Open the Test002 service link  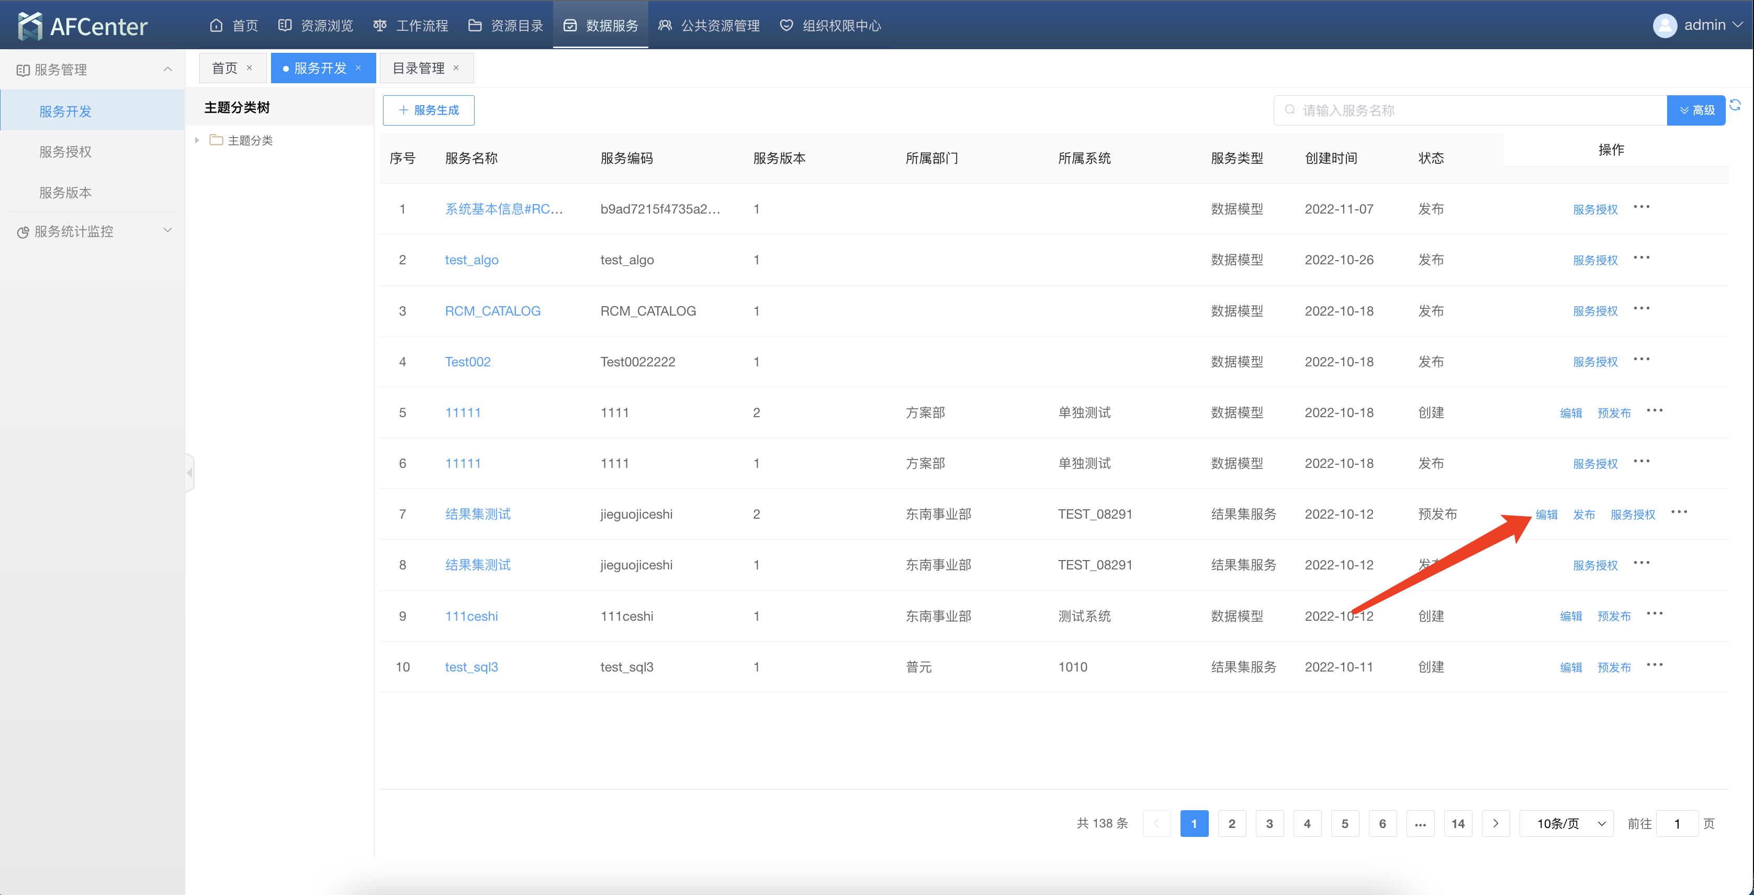(x=467, y=362)
